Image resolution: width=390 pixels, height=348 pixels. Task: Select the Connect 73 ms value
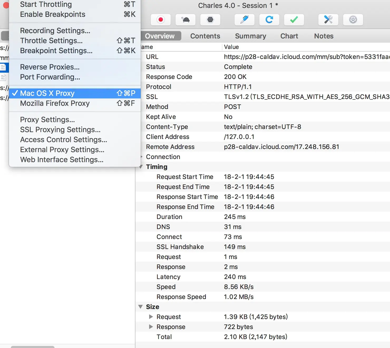click(x=233, y=237)
